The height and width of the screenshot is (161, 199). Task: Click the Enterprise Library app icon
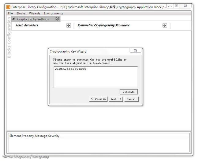tap(8, 7)
